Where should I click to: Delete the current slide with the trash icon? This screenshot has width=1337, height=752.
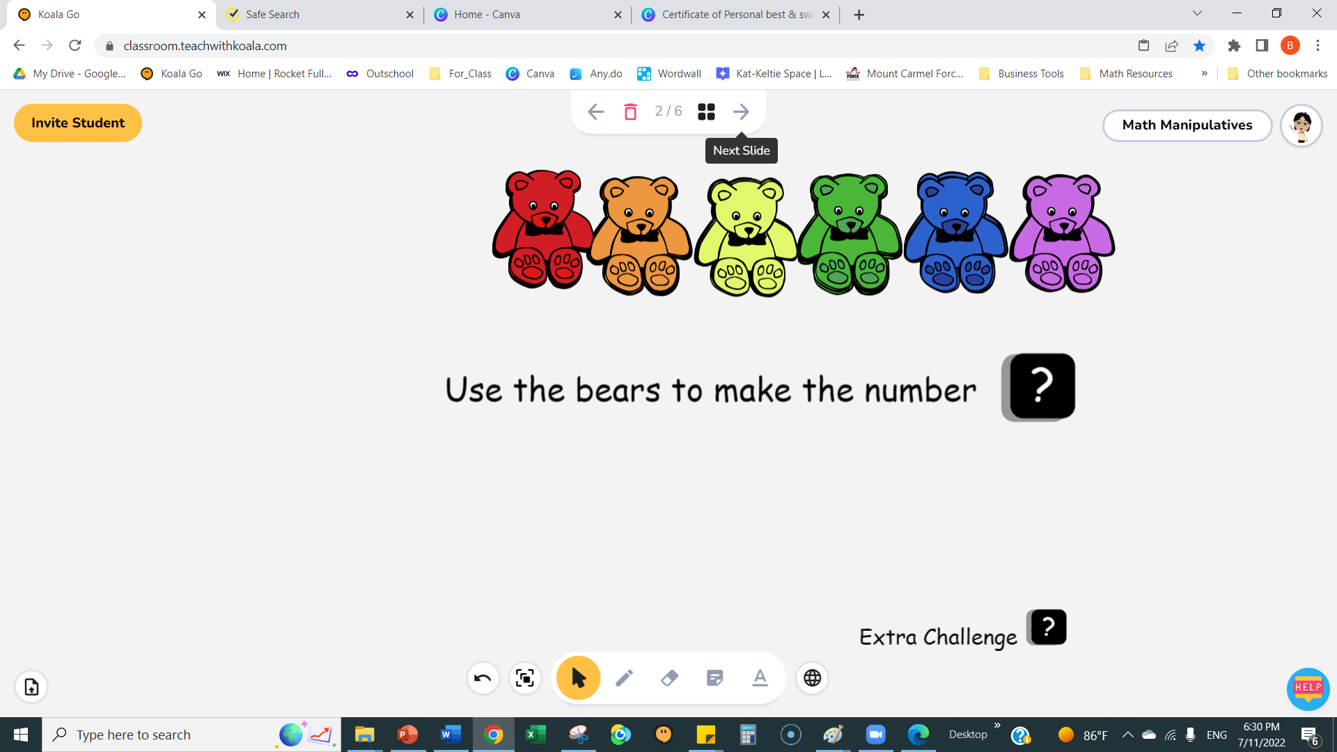(x=630, y=111)
